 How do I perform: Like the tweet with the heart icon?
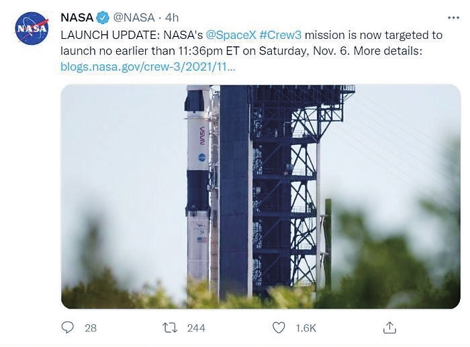(279, 328)
